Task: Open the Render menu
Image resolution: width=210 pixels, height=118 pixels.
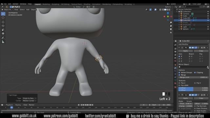Action: [15, 4]
